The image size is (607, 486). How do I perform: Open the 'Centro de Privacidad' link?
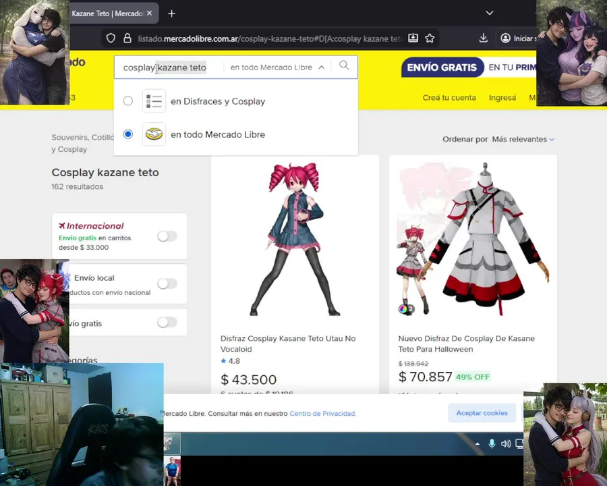(x=322, y=414)
